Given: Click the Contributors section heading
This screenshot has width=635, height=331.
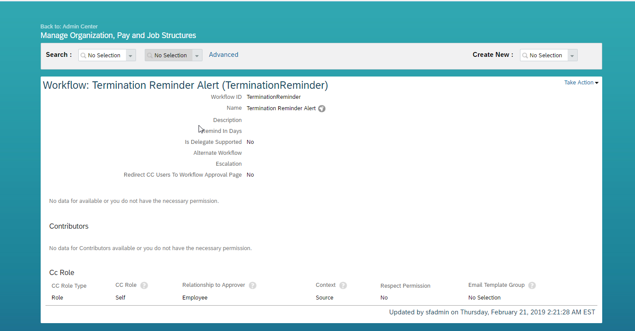Looking at the screenshot, I should [x=69, y=226].
